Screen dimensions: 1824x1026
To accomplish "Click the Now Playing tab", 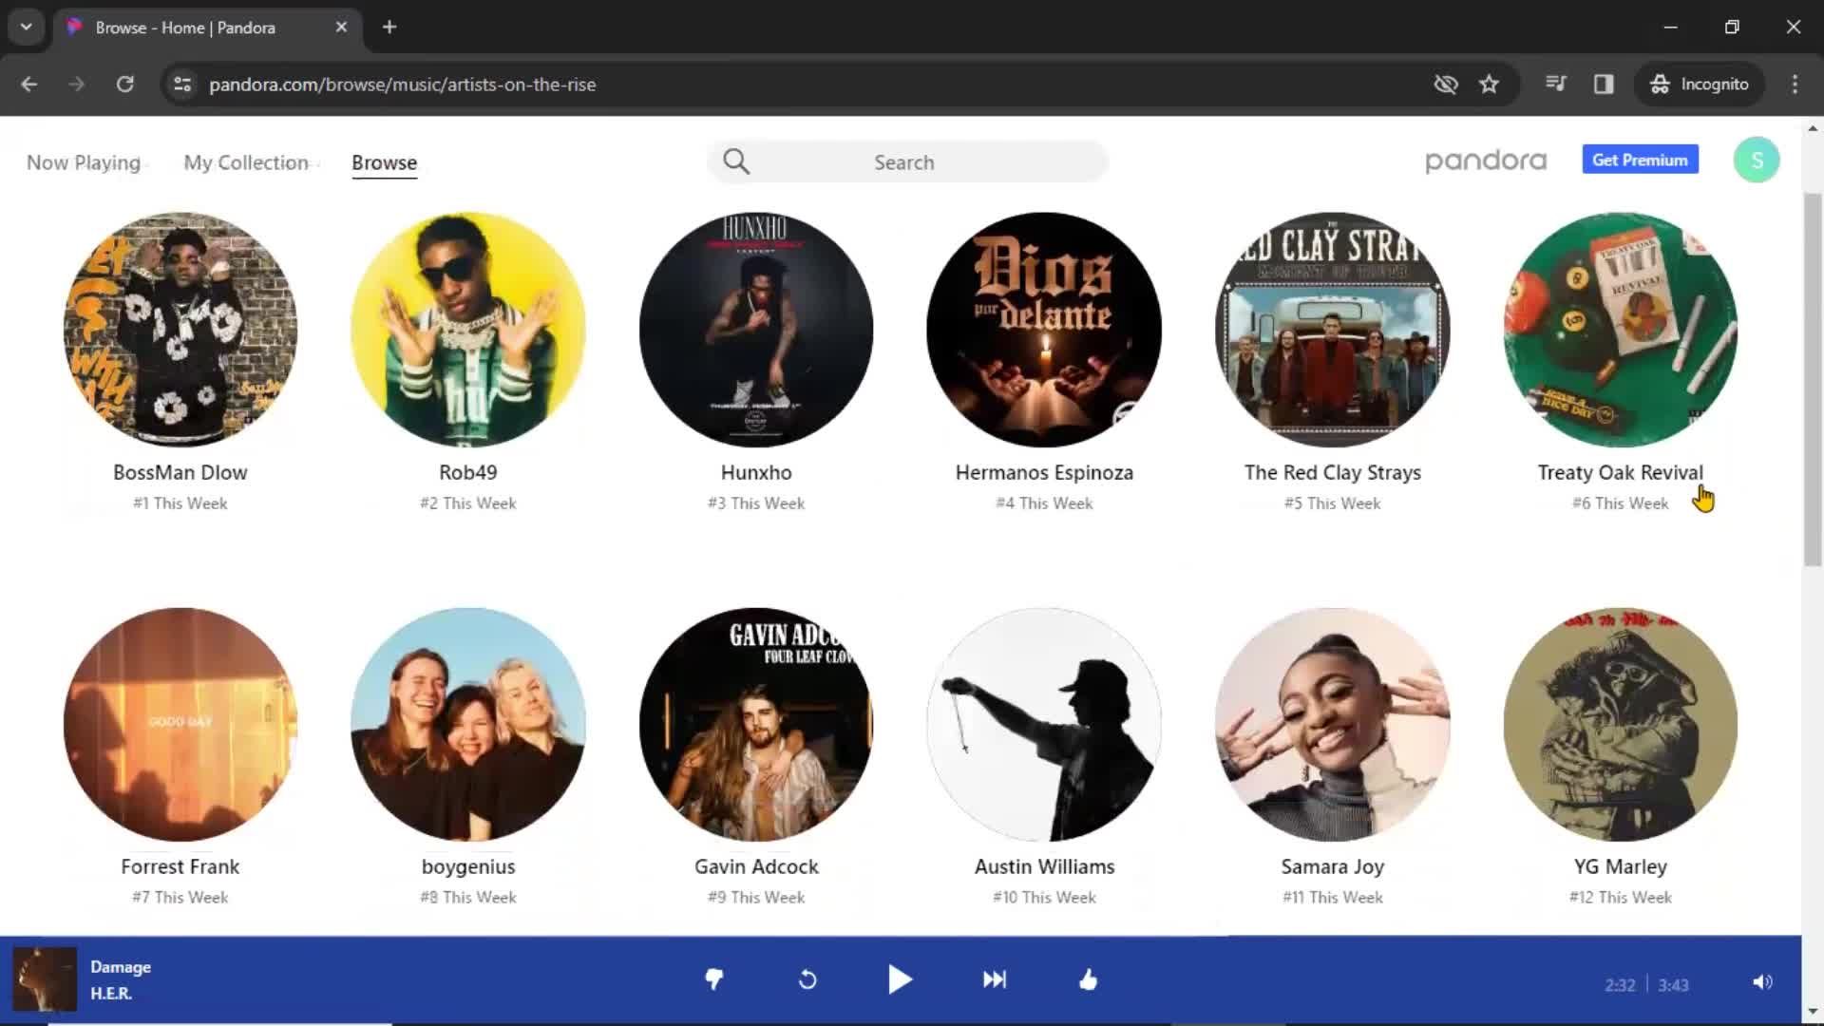I will click(83, 162).
